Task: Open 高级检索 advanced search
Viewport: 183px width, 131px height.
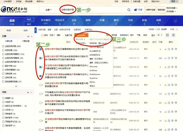Action: pyautogui.click(x=161, y=10)
